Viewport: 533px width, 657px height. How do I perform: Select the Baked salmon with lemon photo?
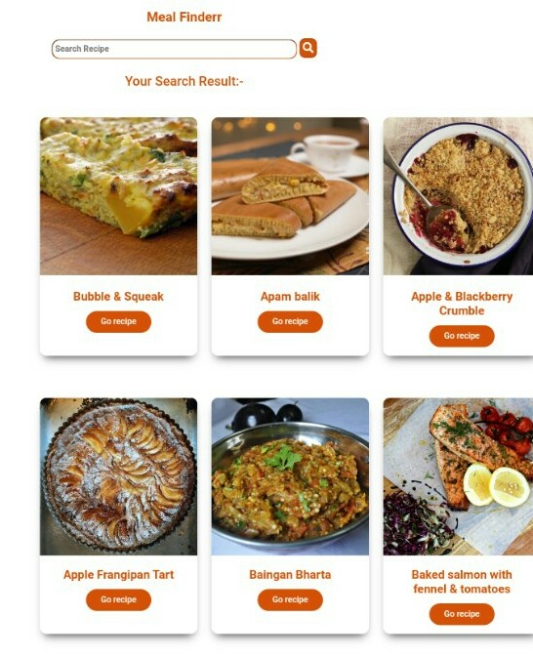pos(458,476)
